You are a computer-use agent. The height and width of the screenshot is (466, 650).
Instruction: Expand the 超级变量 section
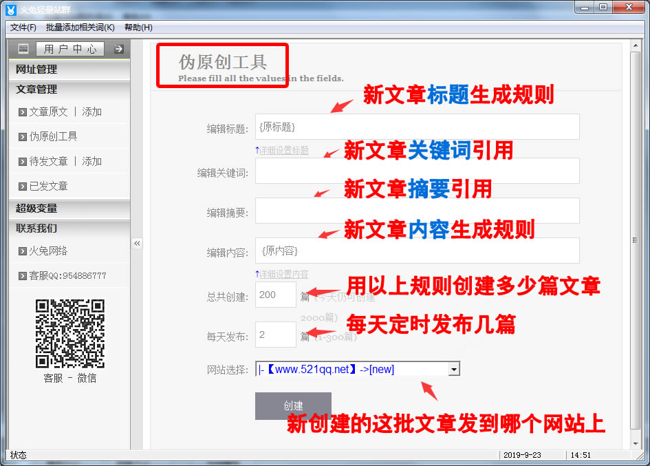click(69, 209)
